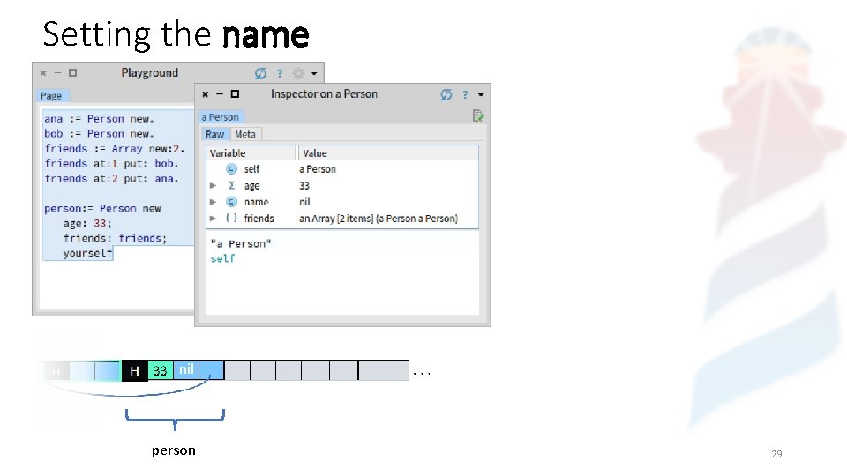
Task: Click the 'ana := Person new.' code line
Action: (99, 119)
